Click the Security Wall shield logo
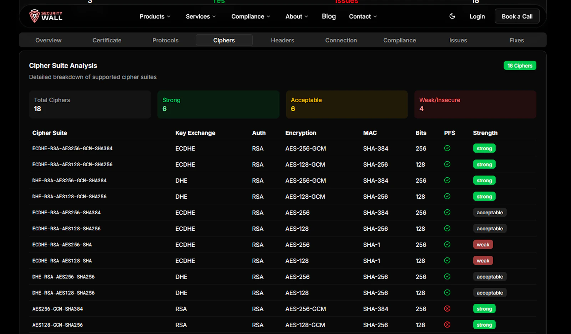571x334 pixels. pos(46,16)
